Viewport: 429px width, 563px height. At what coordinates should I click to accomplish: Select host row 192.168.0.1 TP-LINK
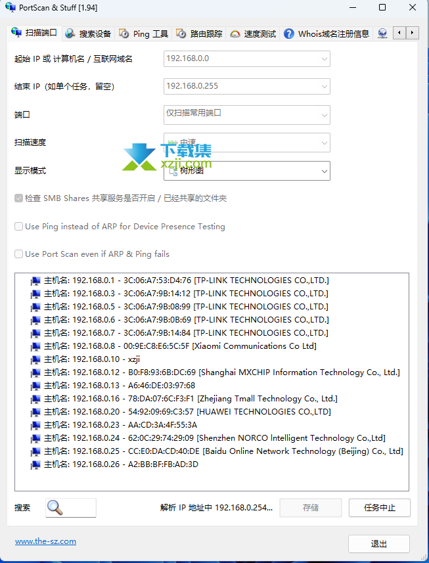[x=180, y=281]
